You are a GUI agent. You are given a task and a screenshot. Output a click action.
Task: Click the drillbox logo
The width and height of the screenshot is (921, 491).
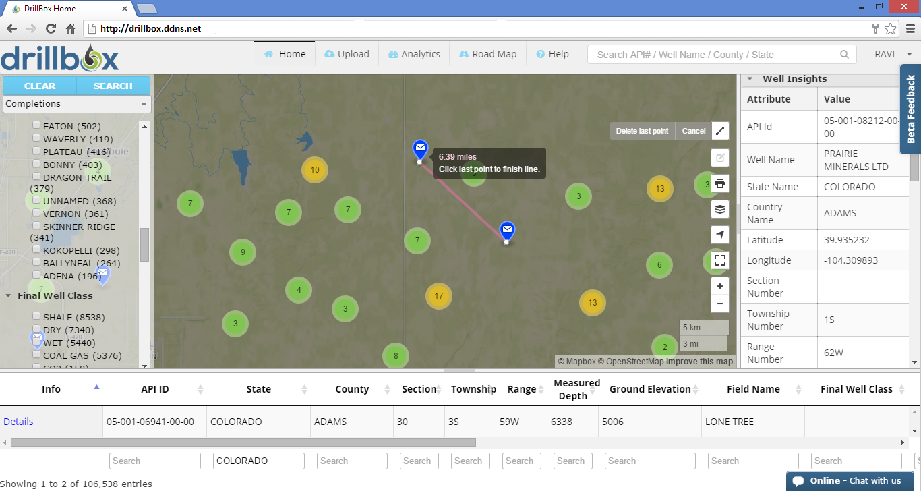click(59, 58)
